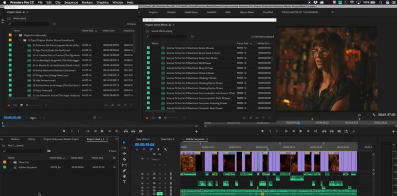Add marker in timeline header
The image size is (397, 196).
coord(158,149)
